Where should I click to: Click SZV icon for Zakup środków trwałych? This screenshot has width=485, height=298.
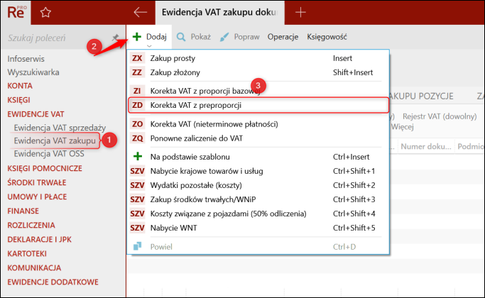click(x=137, y=199)
